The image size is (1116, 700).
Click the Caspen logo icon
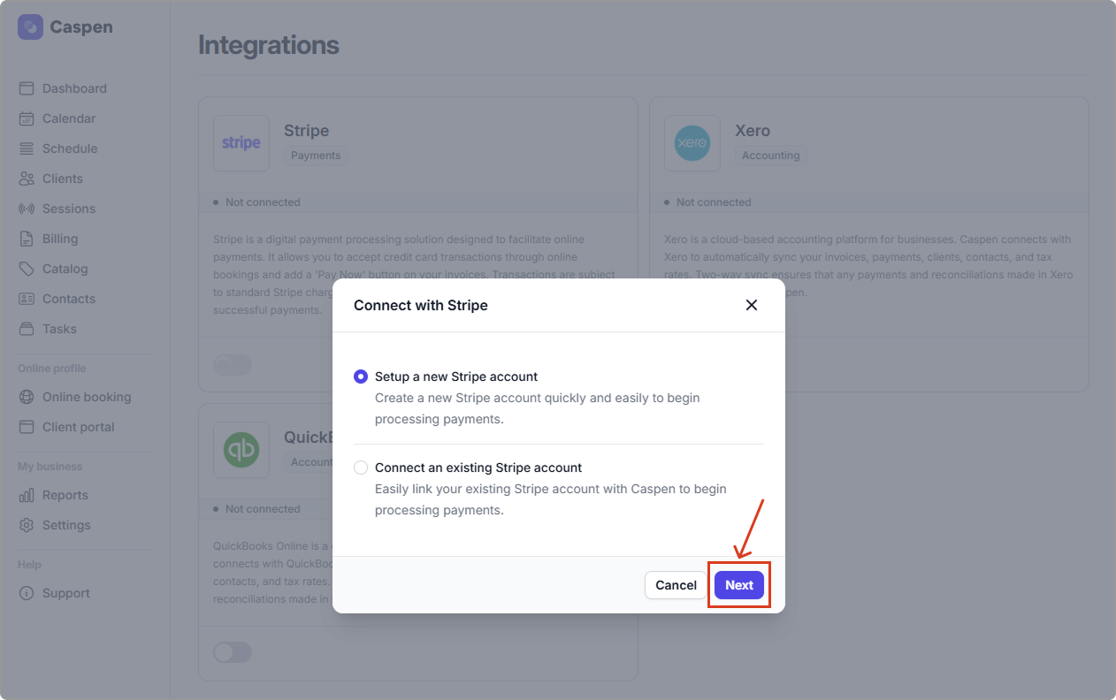point(30,27)
